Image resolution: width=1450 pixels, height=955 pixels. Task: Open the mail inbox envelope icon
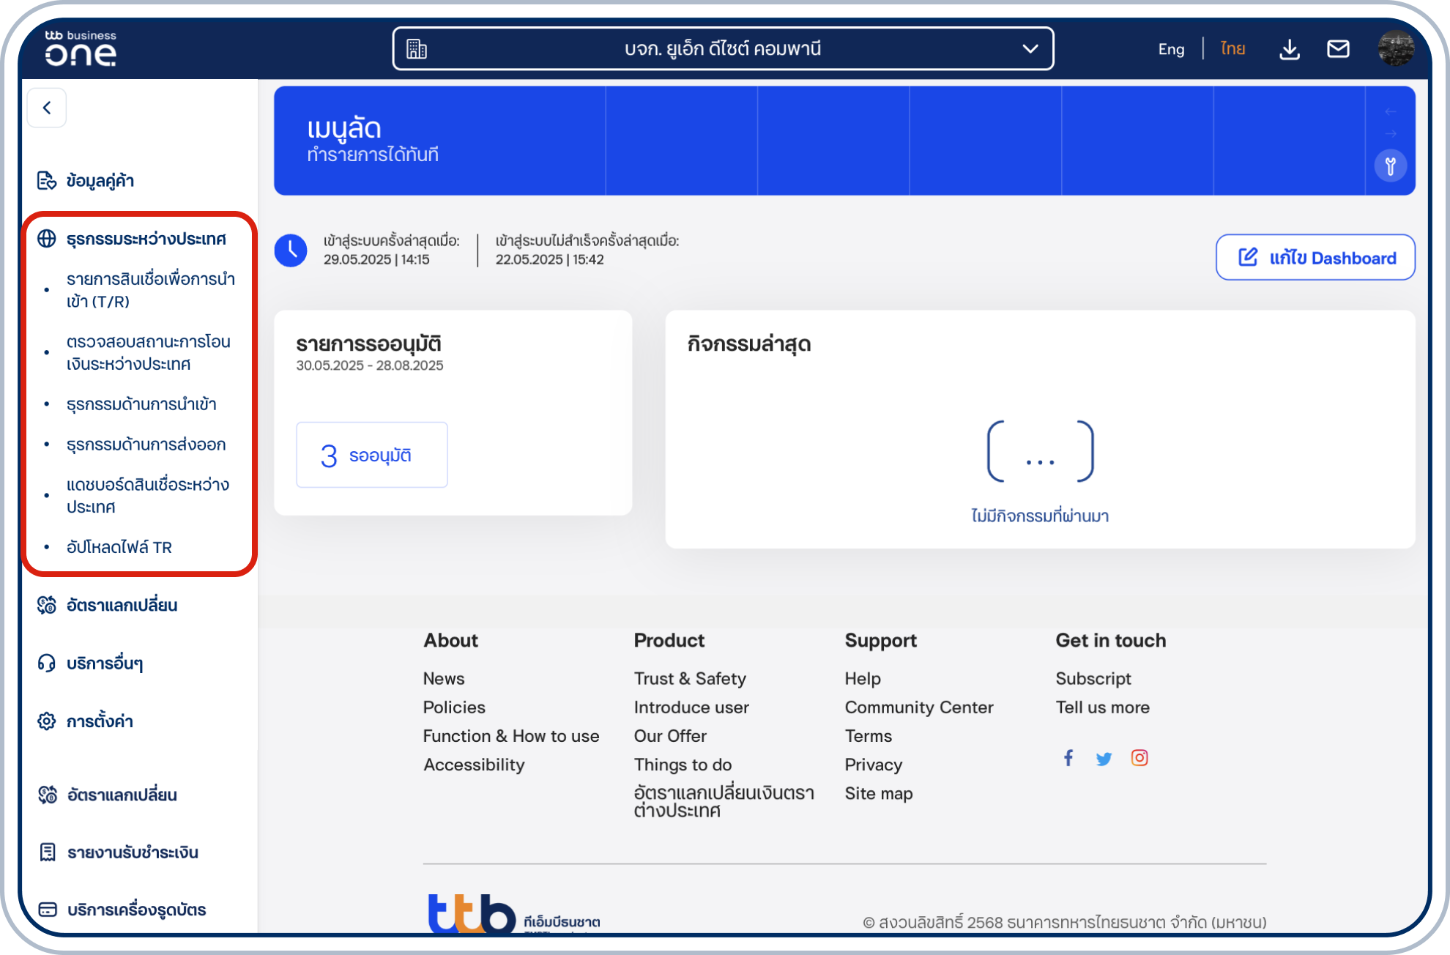pyautogui.click(x=1338, y=49)
